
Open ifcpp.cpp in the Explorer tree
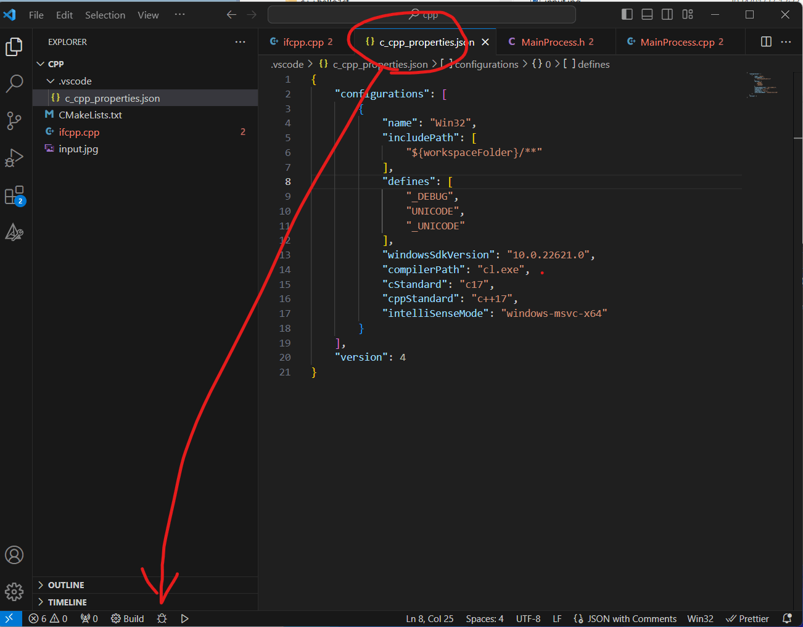pyautogui.click(x=145, y=132)
